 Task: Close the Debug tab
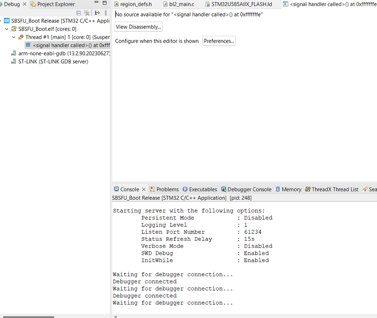pos(25,4)
